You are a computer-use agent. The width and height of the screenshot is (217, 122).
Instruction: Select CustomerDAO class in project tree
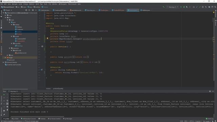(x=20, y=39)
